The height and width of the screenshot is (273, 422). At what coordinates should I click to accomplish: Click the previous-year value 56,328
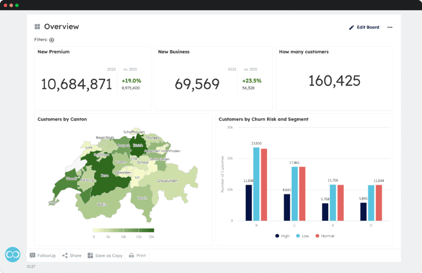tap(249, 88)
